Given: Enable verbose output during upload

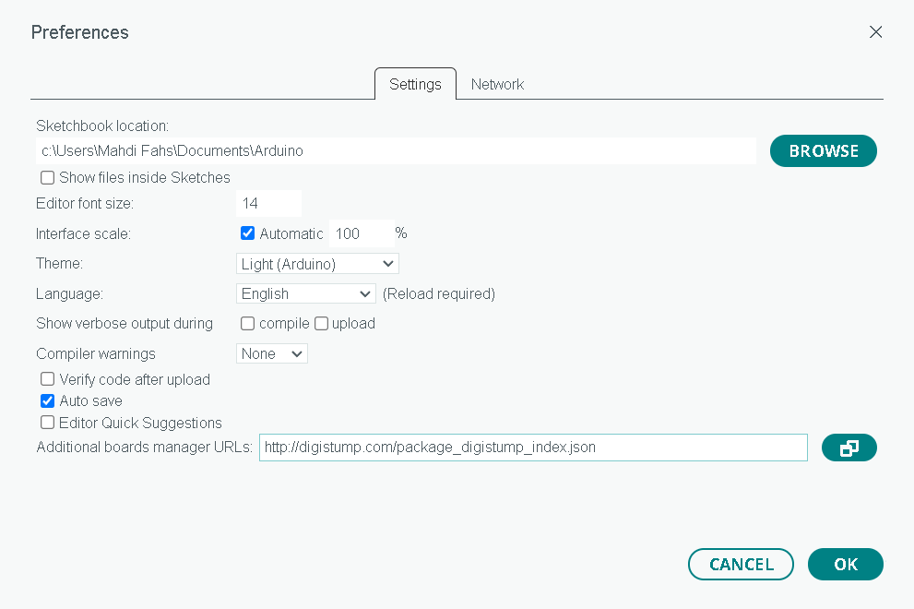Looking at the screenshot, I should (320, 323).
